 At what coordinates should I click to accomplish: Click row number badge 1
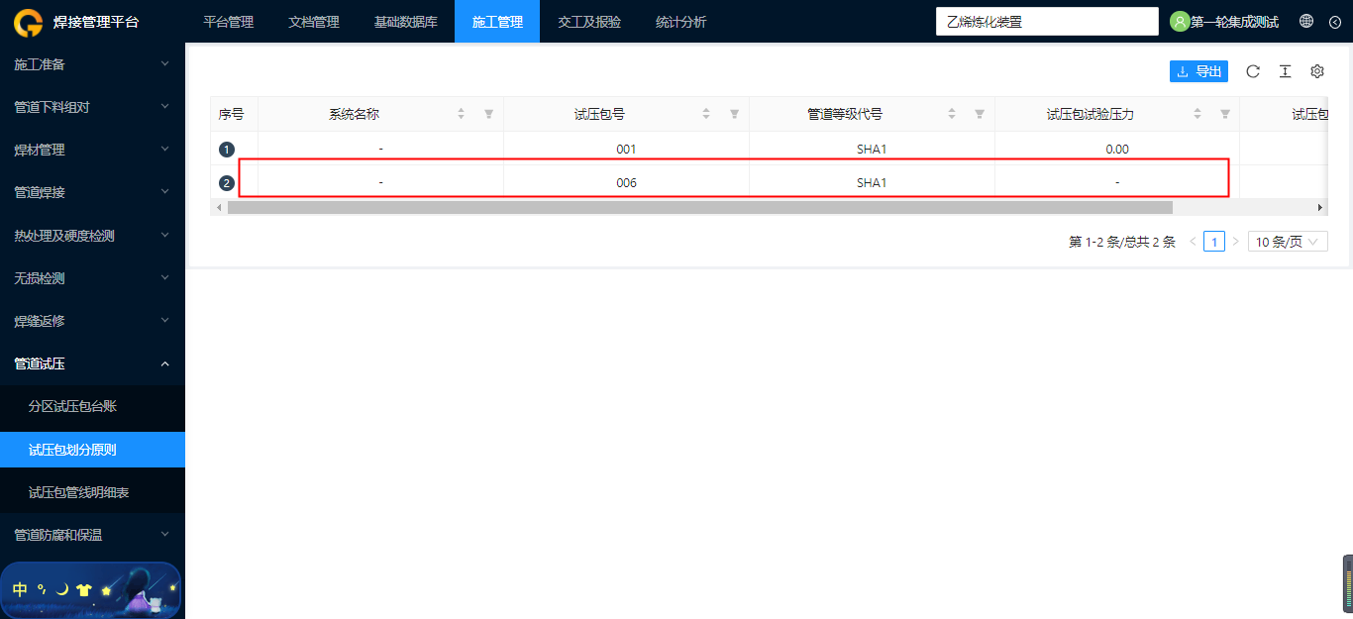(x=227, y=150)
